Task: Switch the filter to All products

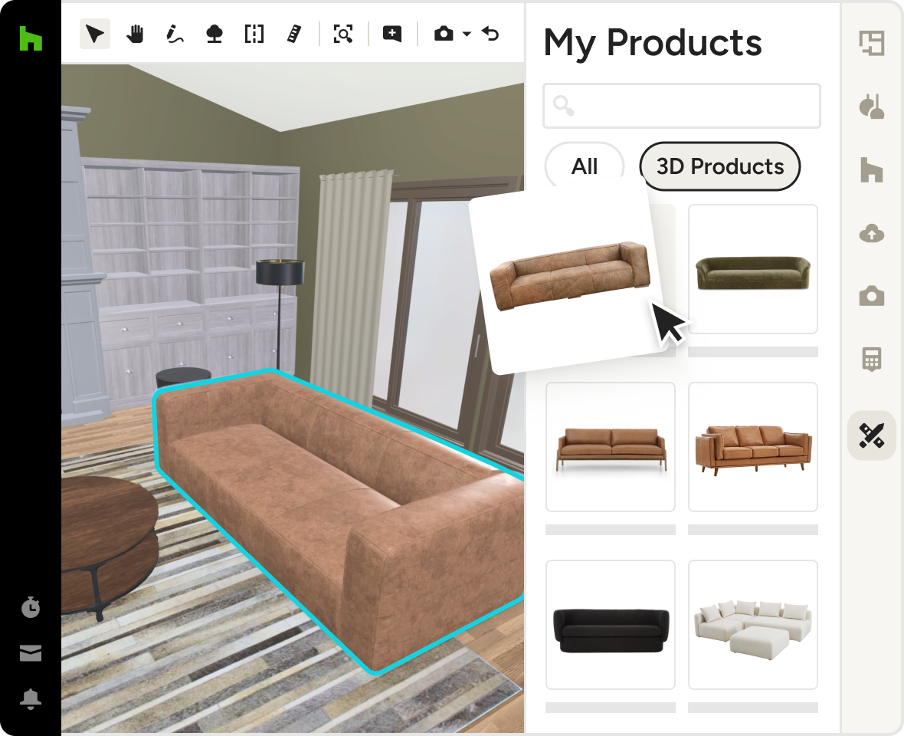Action: click(x=585, y=166)
